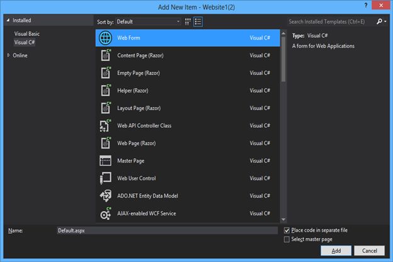Select the Web User Control icon
The image size is (393, 262).
pos(105,178)
